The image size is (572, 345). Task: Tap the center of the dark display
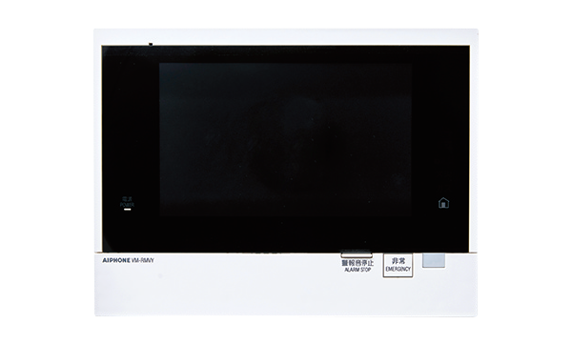click(x=285, y=140)
